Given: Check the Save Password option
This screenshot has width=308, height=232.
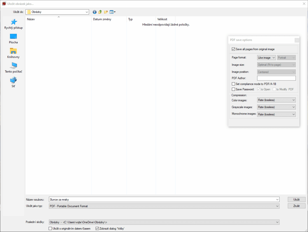Looking at the screenshot, I should [233, 89].
